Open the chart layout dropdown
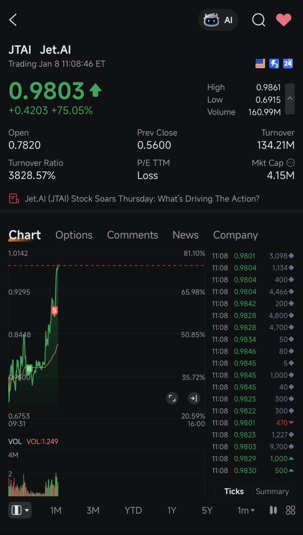 20,510
